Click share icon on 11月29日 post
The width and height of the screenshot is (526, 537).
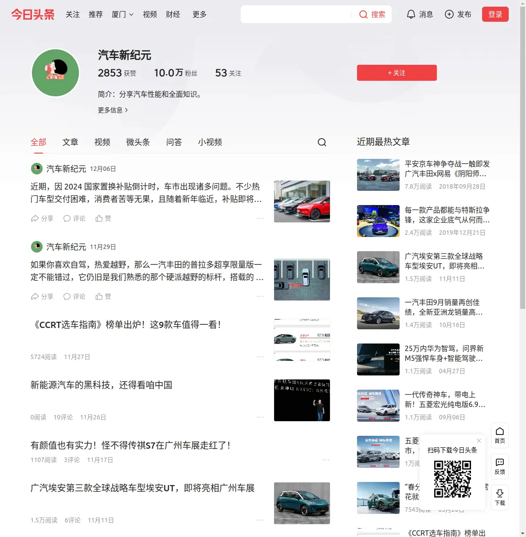35,296
